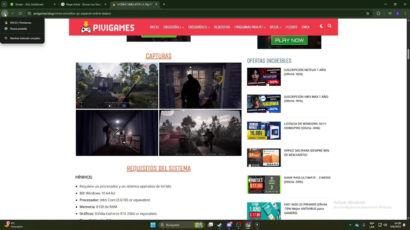Open the media control icon in toolbar
The height and width of the screenshot is (230, 410).
(390, 13)
